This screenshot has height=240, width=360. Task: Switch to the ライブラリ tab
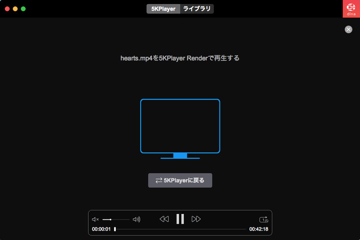[197, 9]
